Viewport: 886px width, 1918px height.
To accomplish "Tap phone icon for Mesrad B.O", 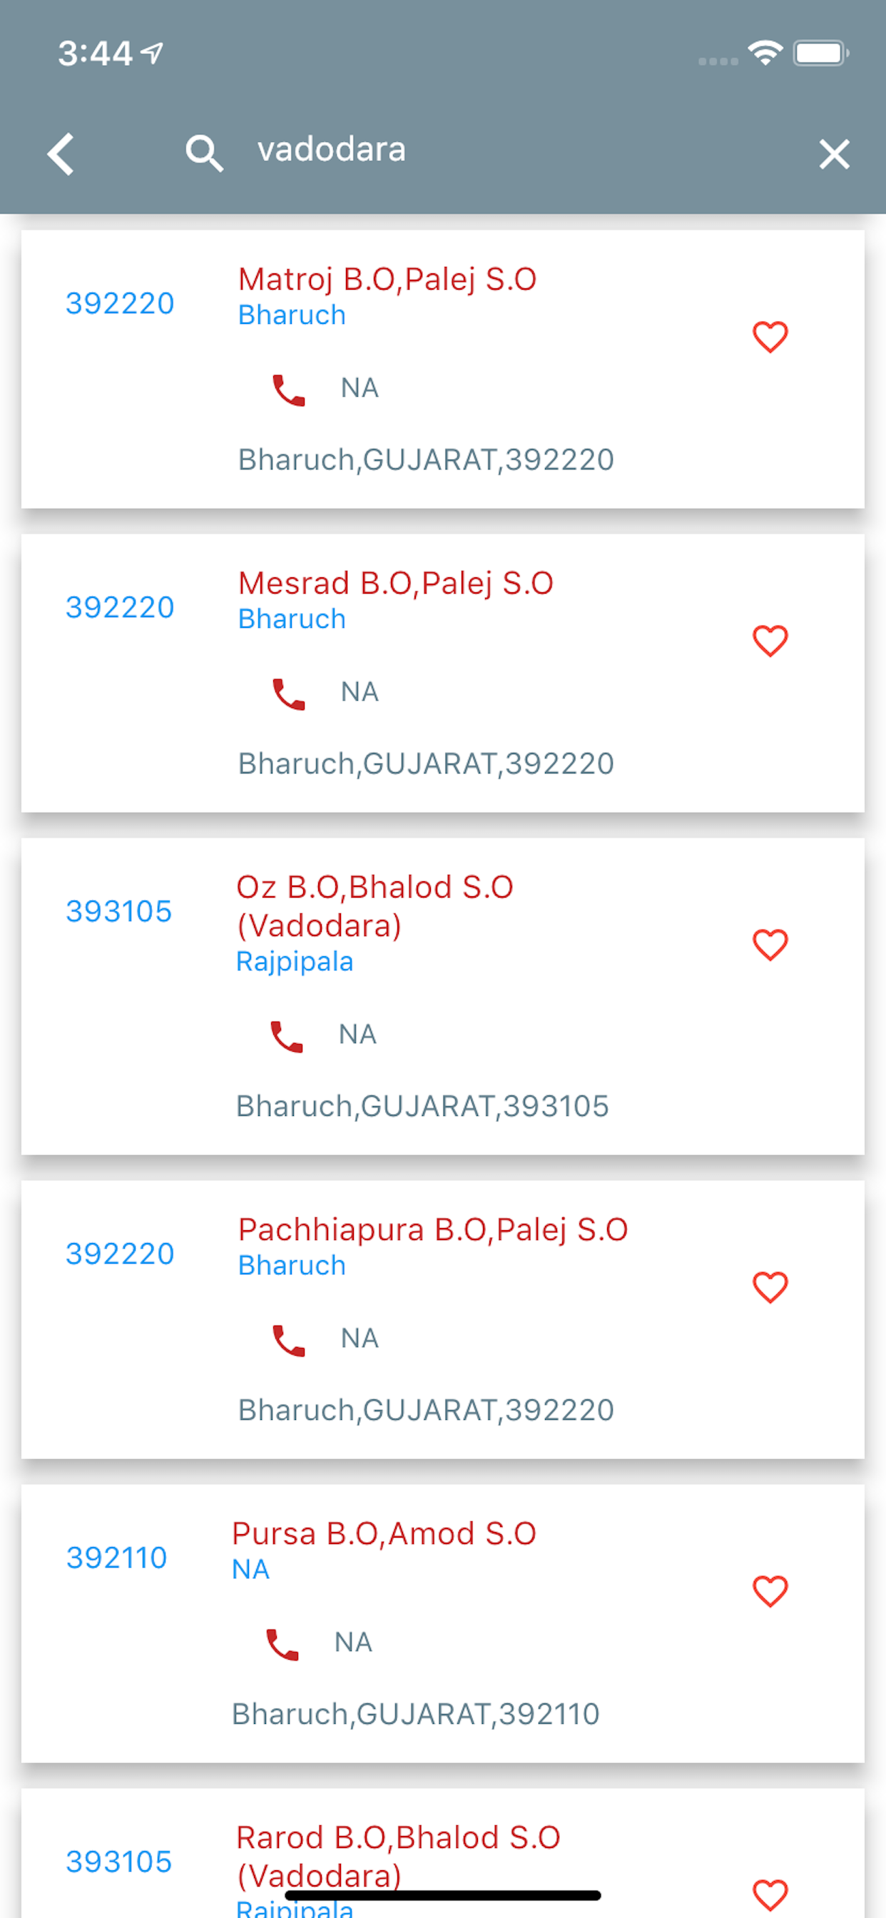I will (x=288, y=693).
